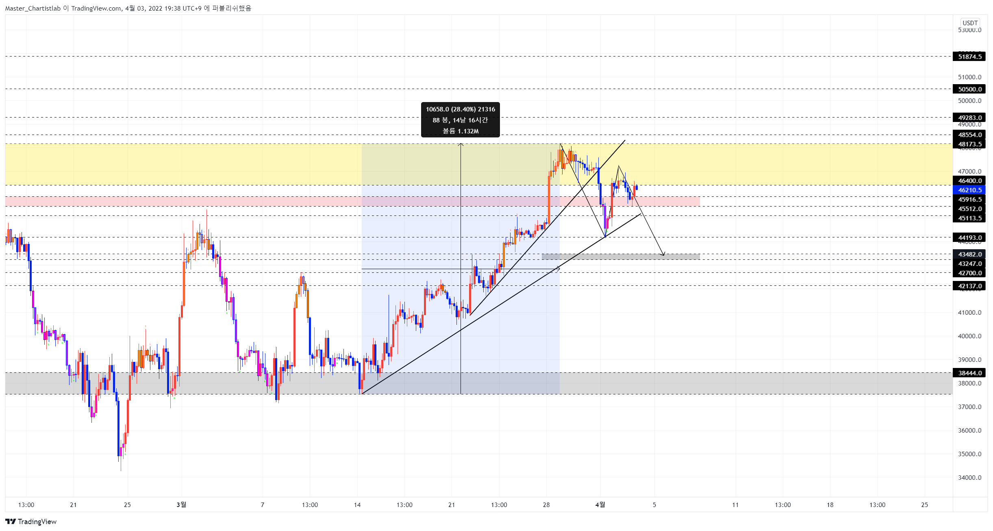The image size is (993, 531).
Task: Click the 44193.0 price level label
Action: pos(969,237)
